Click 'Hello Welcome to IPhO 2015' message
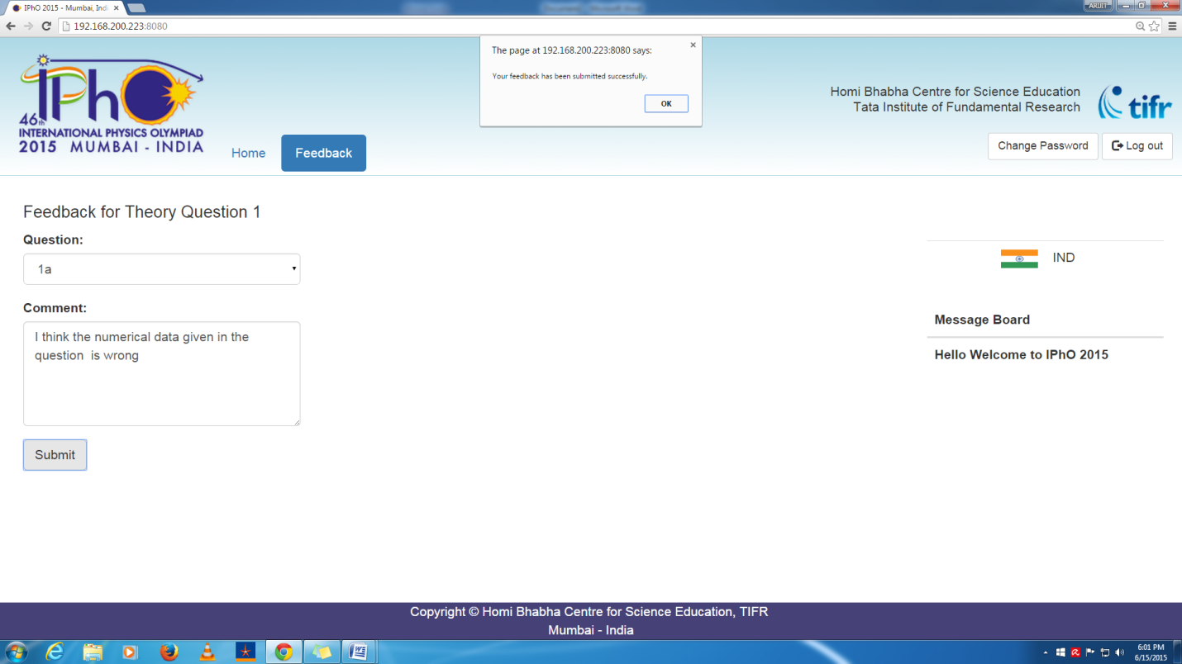The image size is (1182, 664). pyautogui.click(x=1021, y=354)
